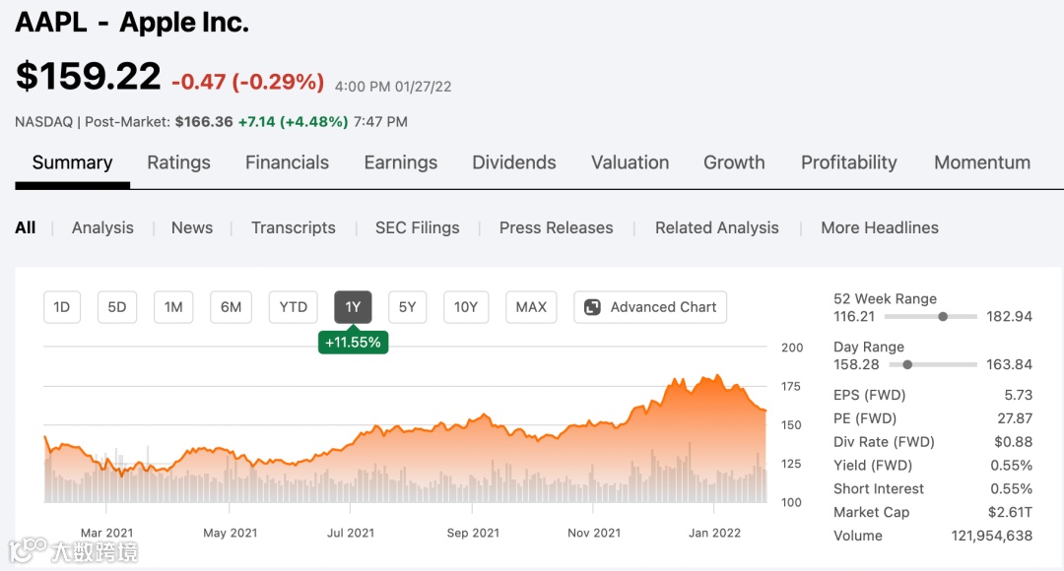This screenshot has width=1064, height=571.
Task: Switch to the Financials tab
Action: click(x=287, y=162)
